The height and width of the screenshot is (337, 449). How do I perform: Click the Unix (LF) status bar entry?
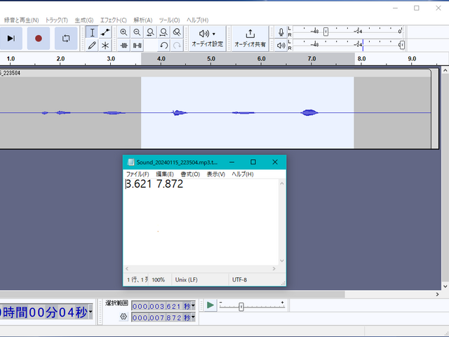(187, 279)
